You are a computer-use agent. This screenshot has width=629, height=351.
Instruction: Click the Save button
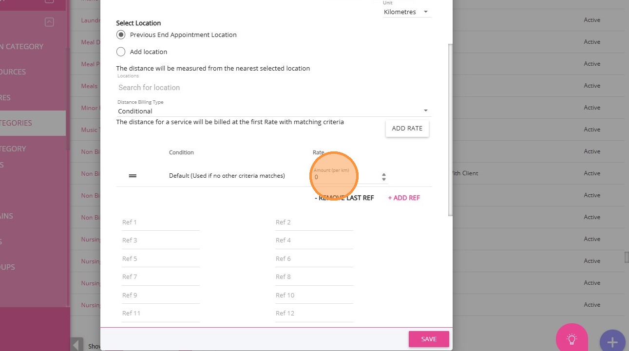tap(428, 339)
